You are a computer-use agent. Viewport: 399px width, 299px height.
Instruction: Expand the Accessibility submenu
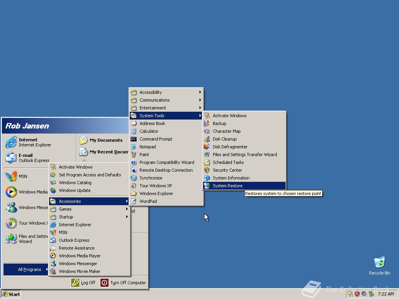pos(166,92)
